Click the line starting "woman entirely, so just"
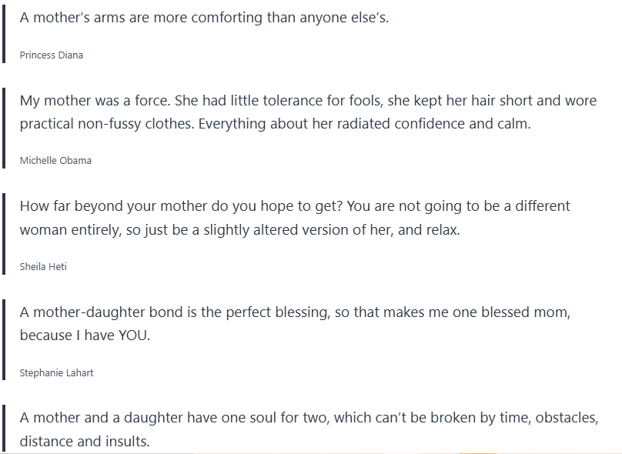 (239, 229)
